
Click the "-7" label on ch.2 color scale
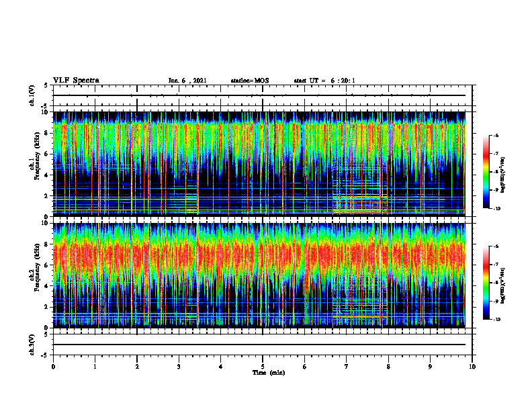[496, 265]
